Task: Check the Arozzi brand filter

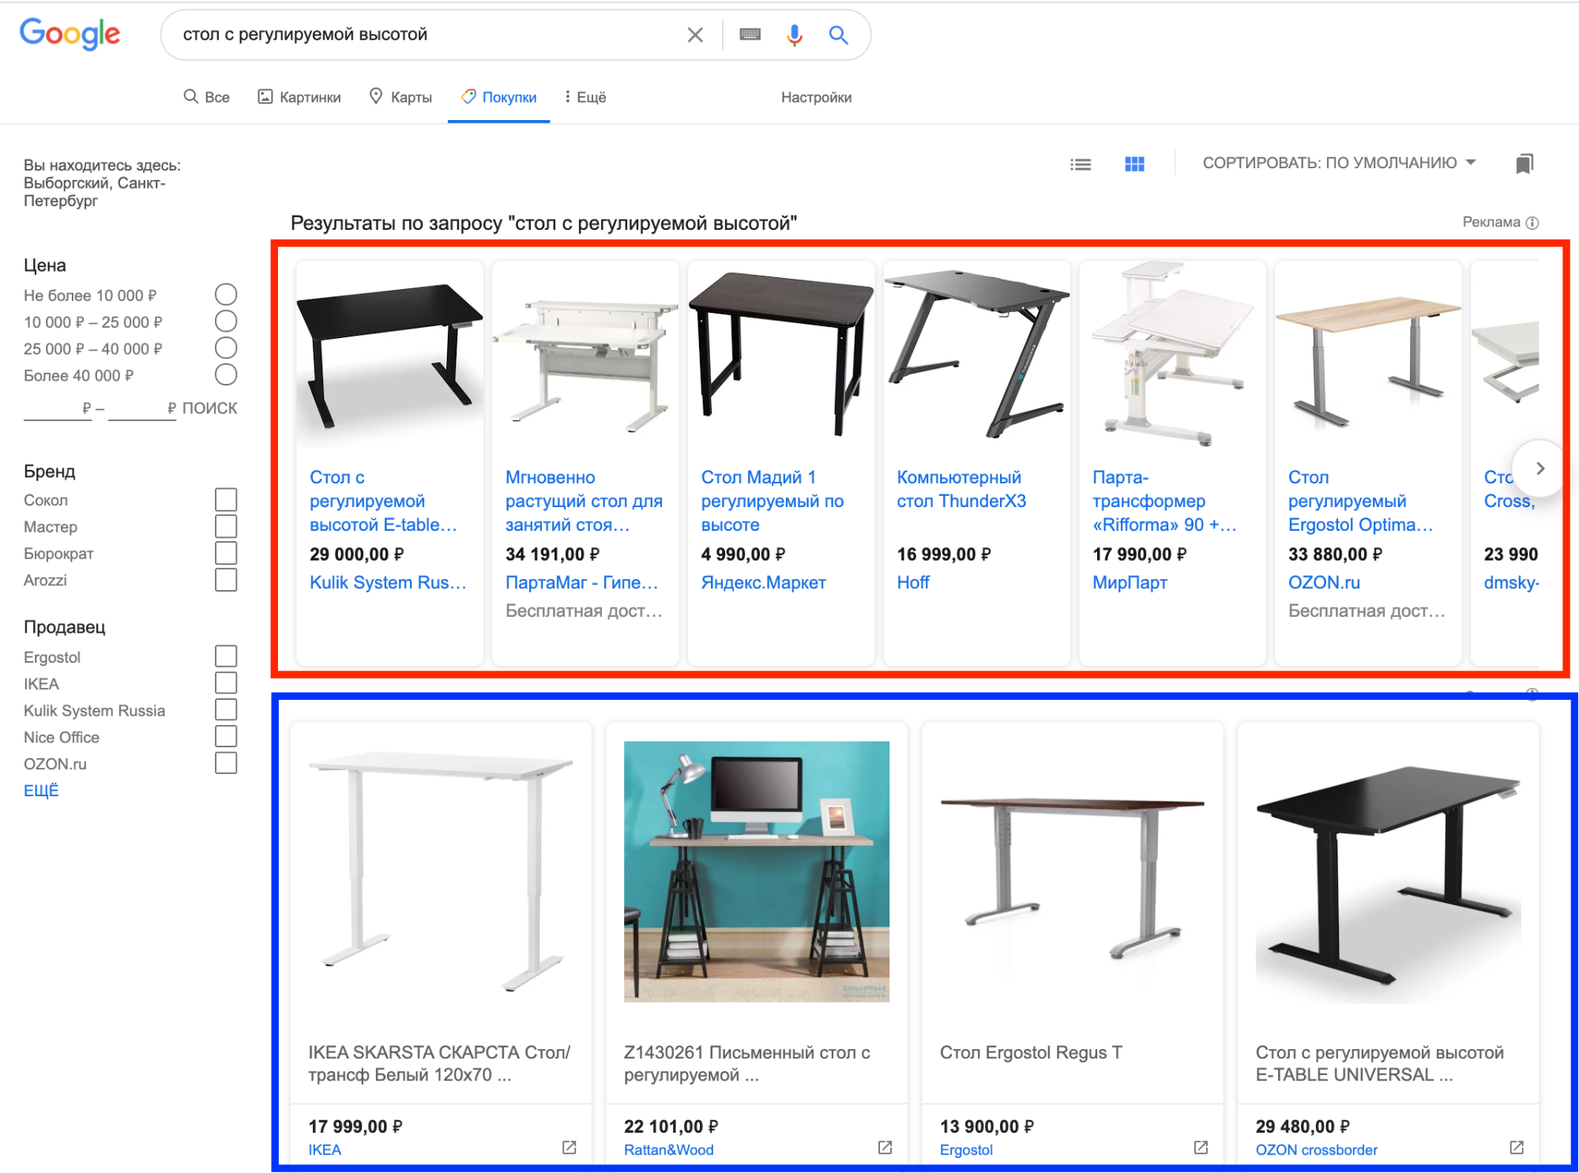Action: (x=226, y=580)
